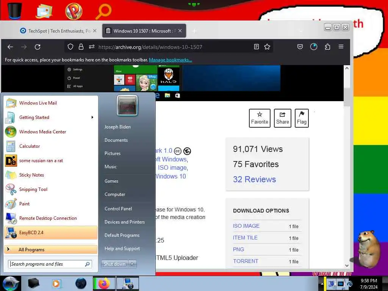Open Remote Desktop Connection
The height and width of the screenshot is (291, 388).
(x=51, y=218)
